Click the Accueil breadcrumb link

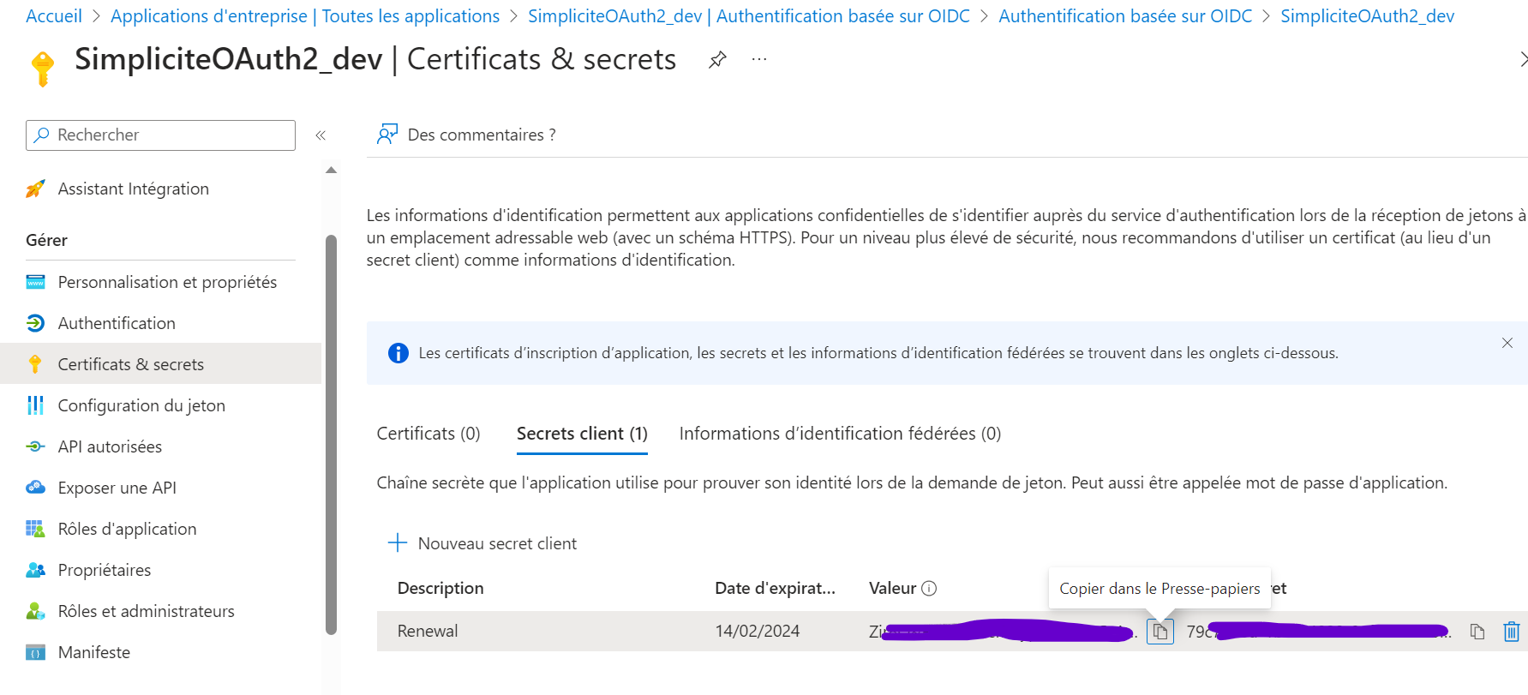click(54, 16)
